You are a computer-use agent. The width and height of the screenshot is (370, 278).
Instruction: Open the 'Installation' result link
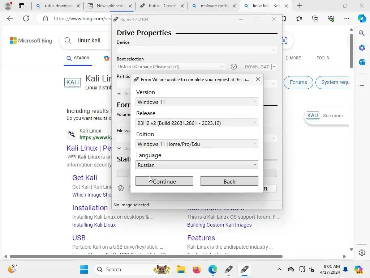tap(90, 208)
